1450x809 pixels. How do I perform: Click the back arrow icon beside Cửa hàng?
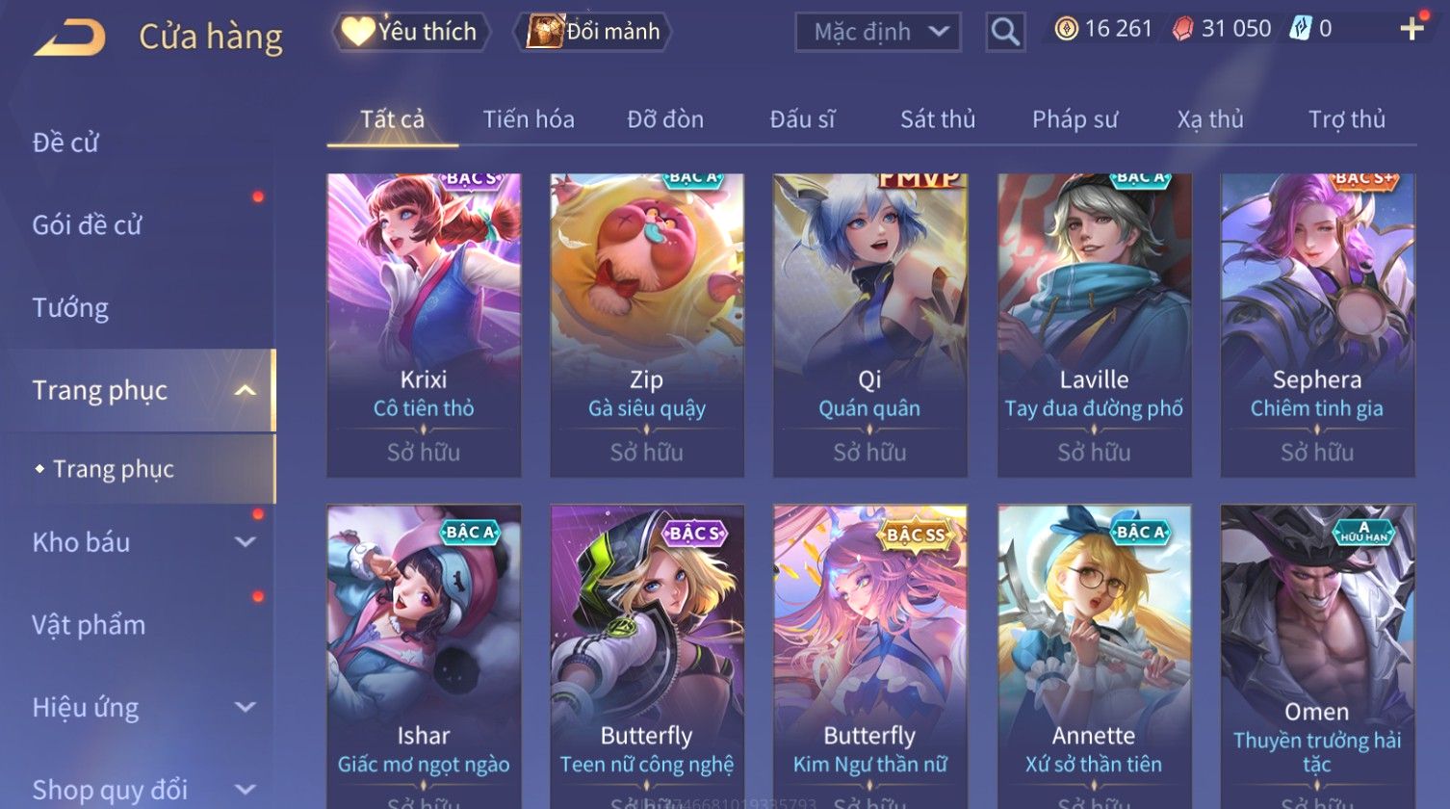click(x=69, y=38)
